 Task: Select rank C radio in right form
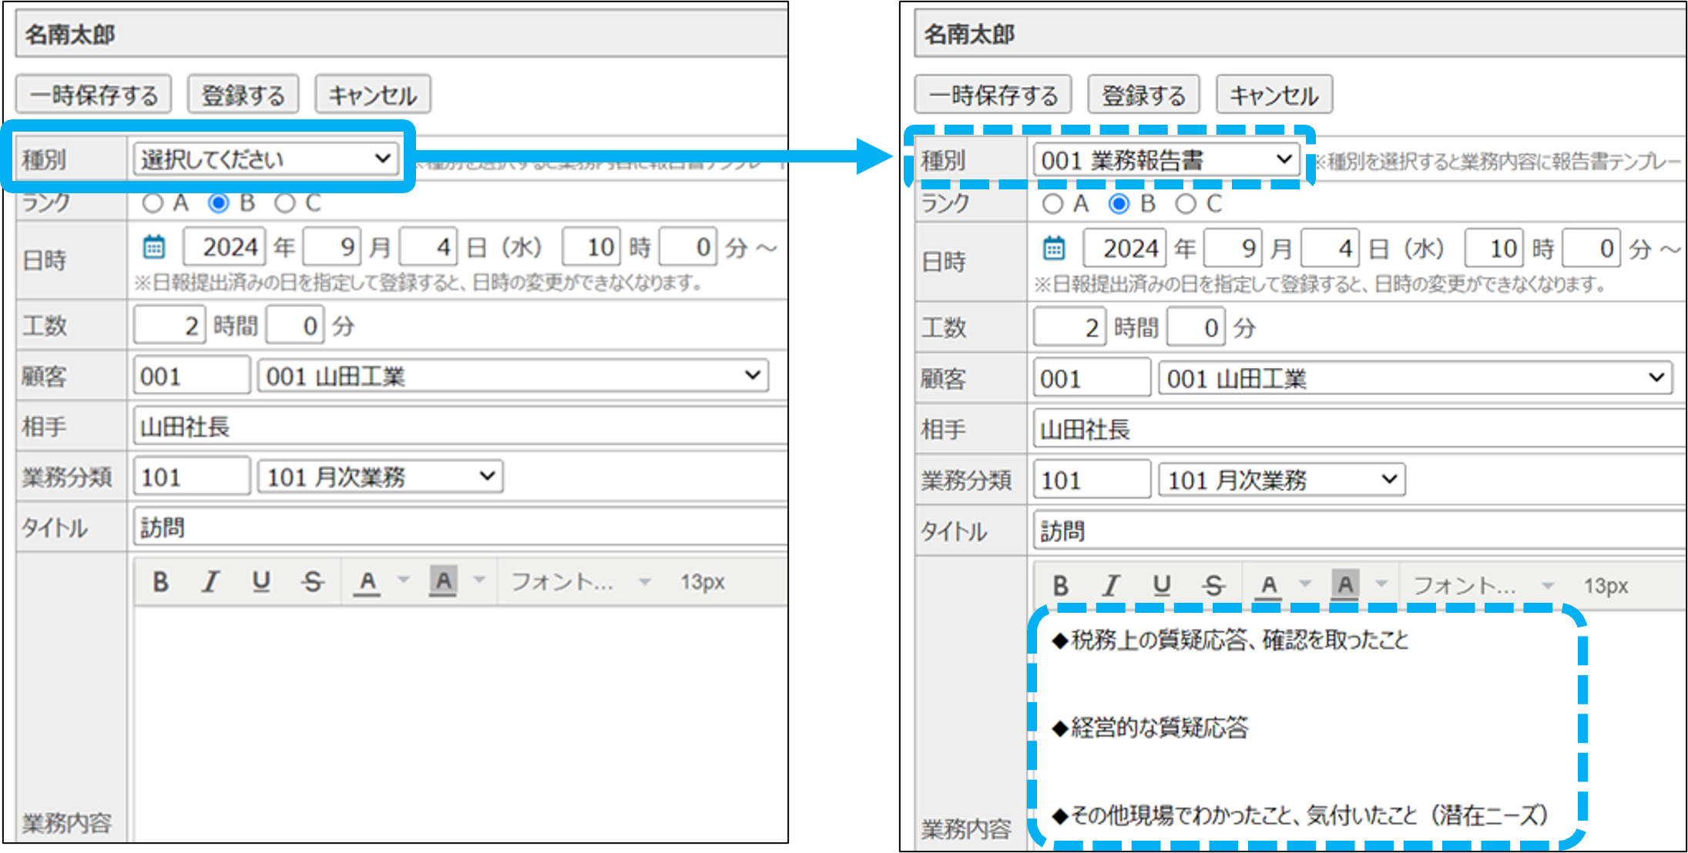[1186, 204]
